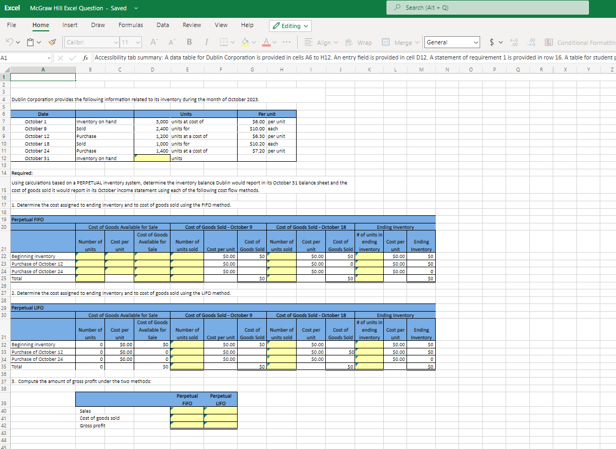Toggle bold formatting
The width and height of the screenshot is (616, 449).
pyautogui.click(x=188, y=42)
